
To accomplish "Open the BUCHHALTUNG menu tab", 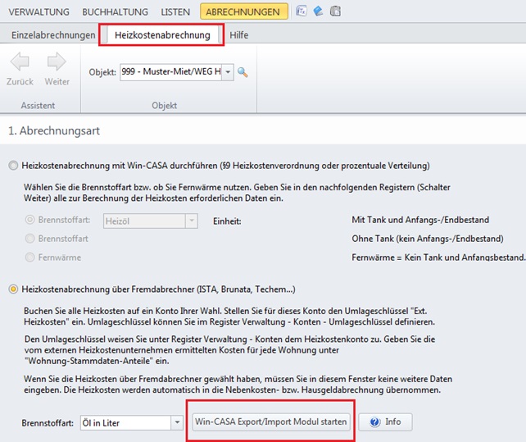I will click(x=115, y=11).
